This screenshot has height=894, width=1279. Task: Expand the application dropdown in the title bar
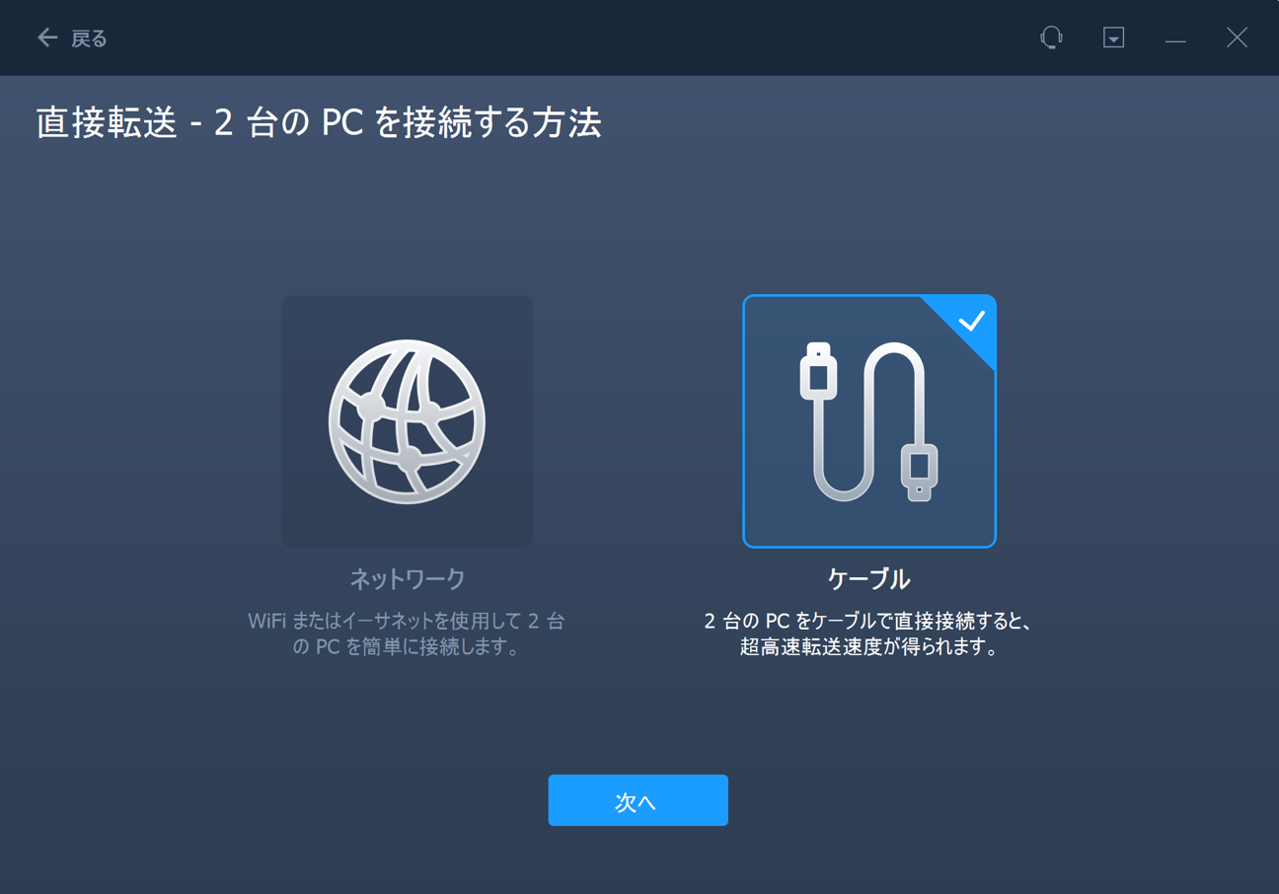pos(1113,37)
